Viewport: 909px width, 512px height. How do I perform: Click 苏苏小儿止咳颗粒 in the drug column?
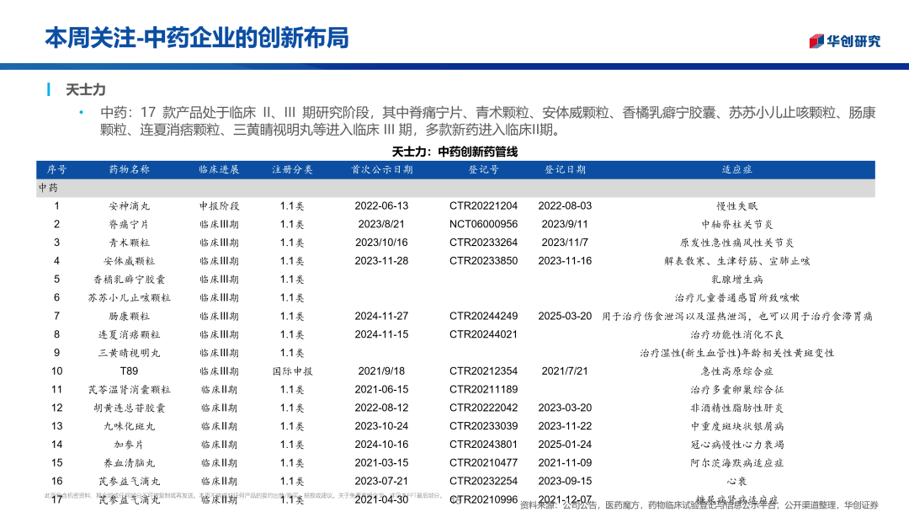[130, 298]
